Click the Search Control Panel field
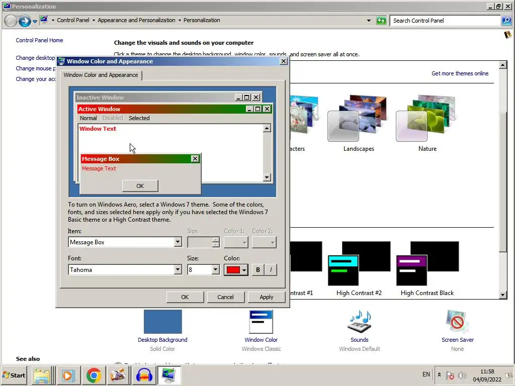This screenshot has width=515, height=386. tap(445, 21)
